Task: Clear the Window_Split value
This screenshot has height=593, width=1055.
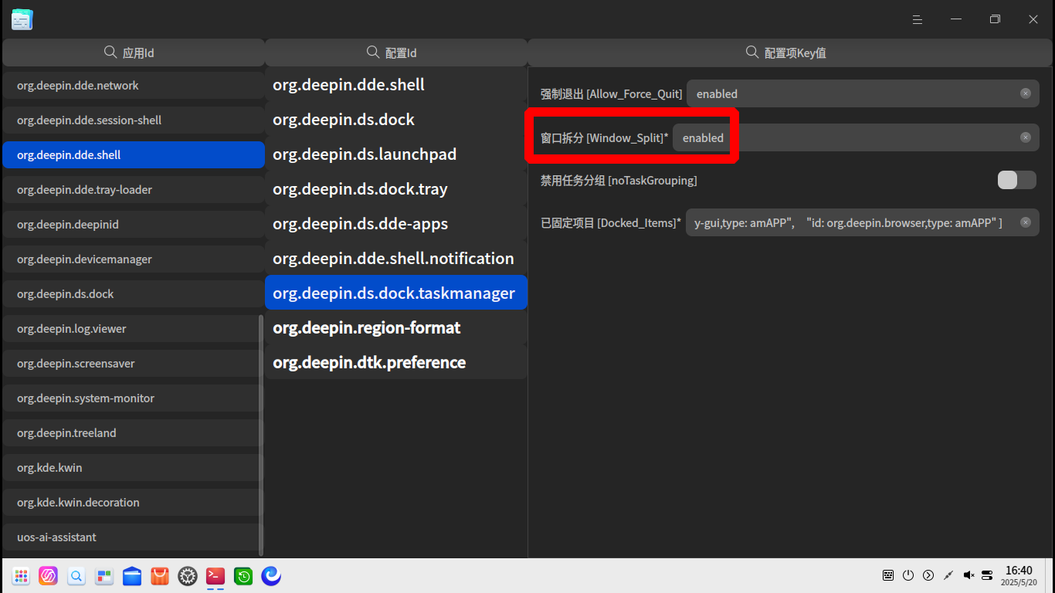Action: [1025, 137]
